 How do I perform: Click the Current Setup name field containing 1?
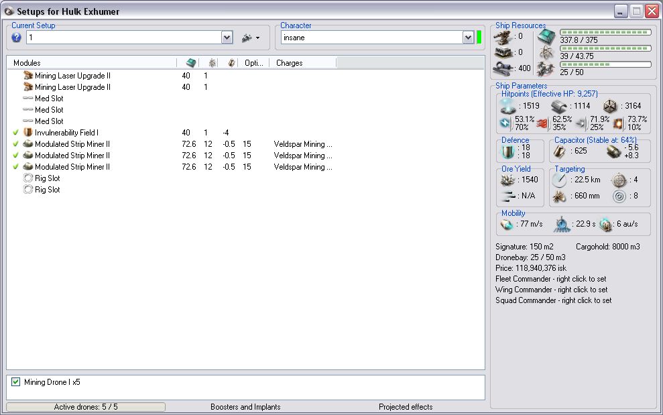point(124,38)
